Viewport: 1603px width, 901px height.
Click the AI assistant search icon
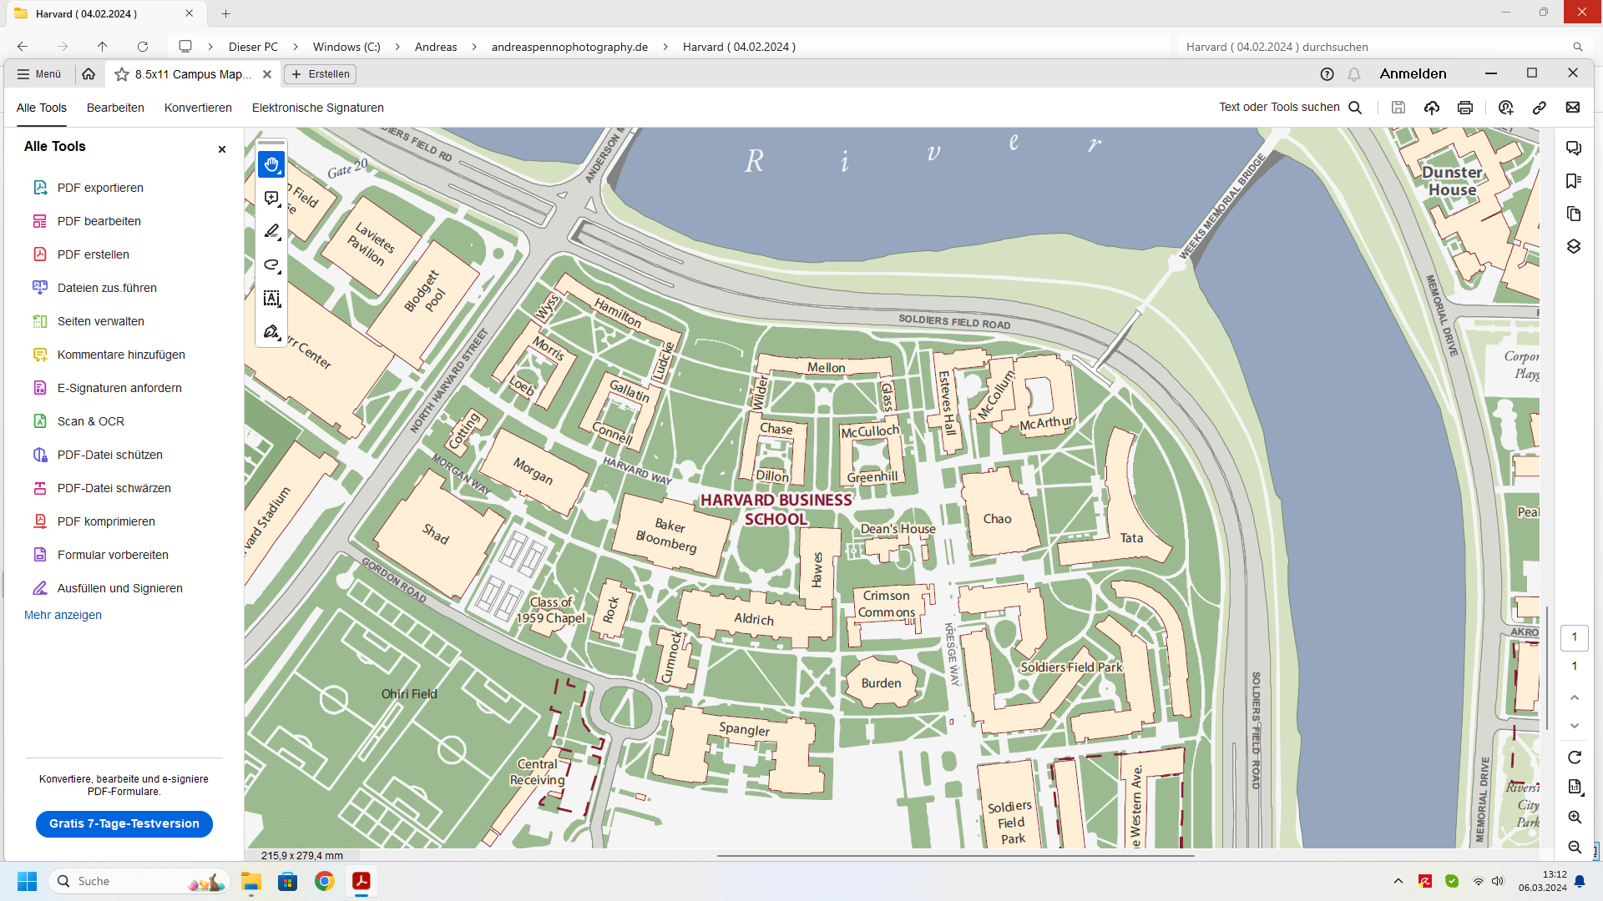[x=1505, y=108]
